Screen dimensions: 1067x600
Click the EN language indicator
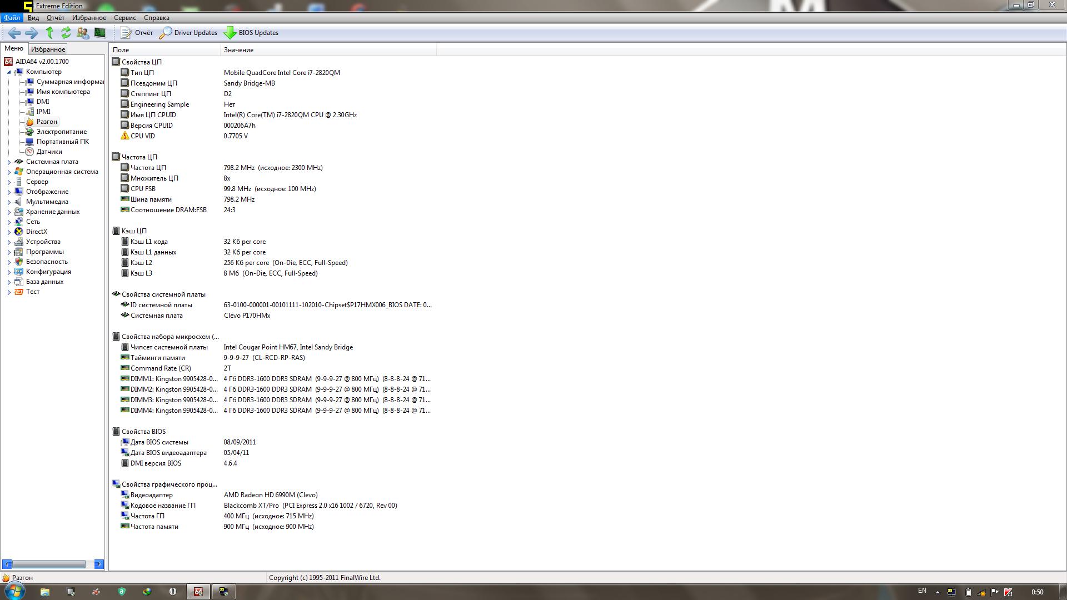922,591
